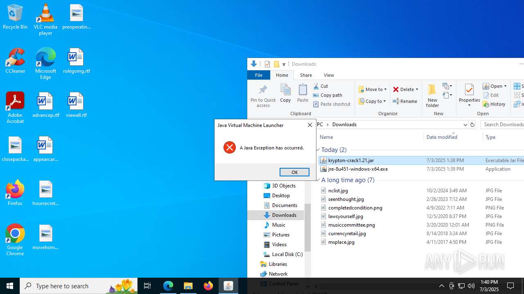Select the CCleaner desktop shortcut
Screen dimensions: 524x294
coord(15,61)
